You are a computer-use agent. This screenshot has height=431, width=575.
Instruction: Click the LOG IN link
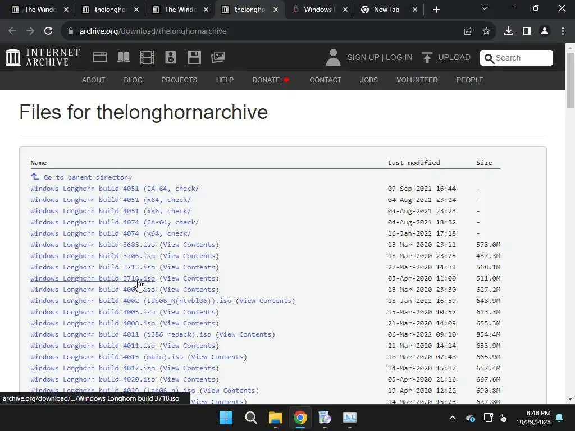[x=399, y=58]
